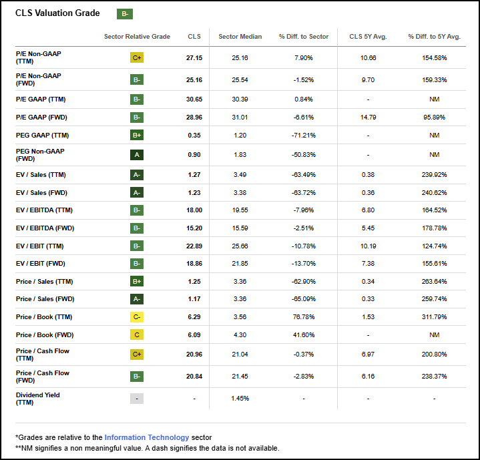The image size is (480, 460).
Task: Select the Price / Cash Flow (FWD) label
Action: pos(43,377)
